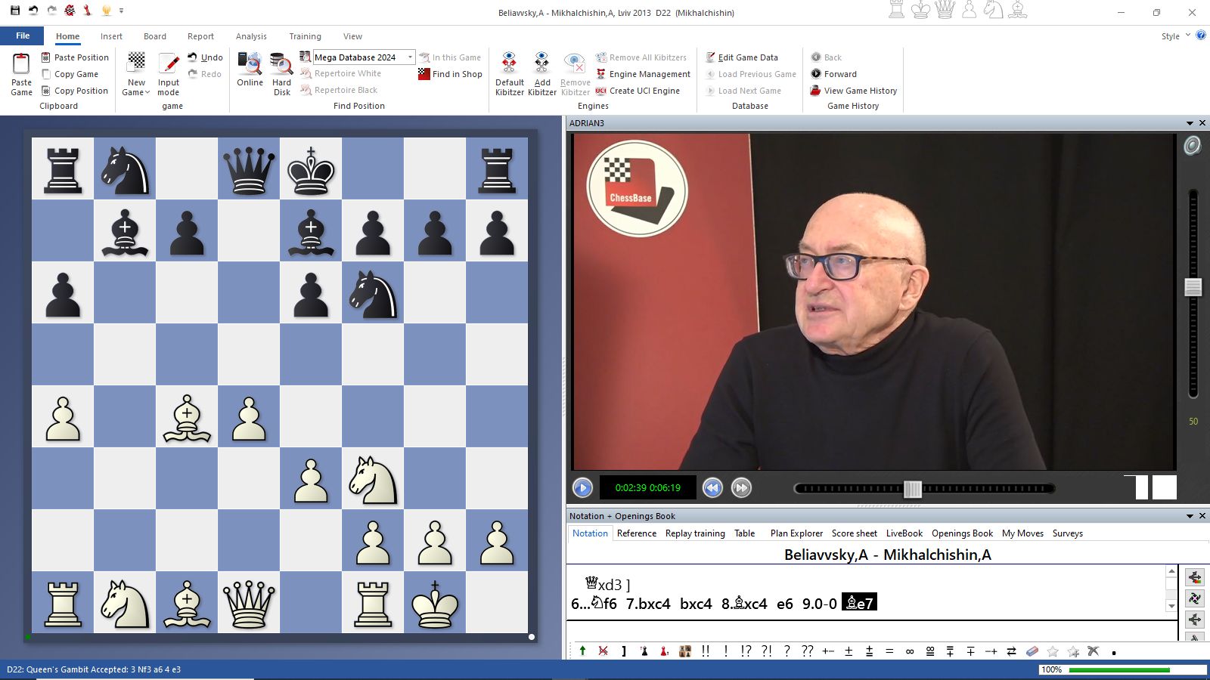This screenshot has width=1210, height=680.
Task: Open the Table tab
Action: (x=744, y=533)
